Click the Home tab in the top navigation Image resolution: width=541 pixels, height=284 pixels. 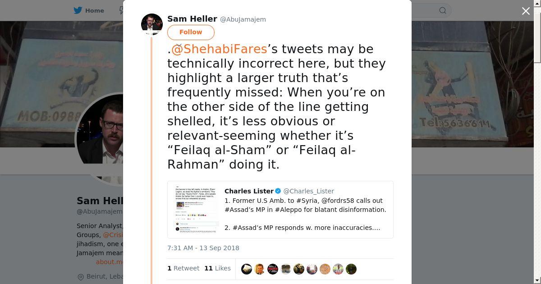click(94, 10)
